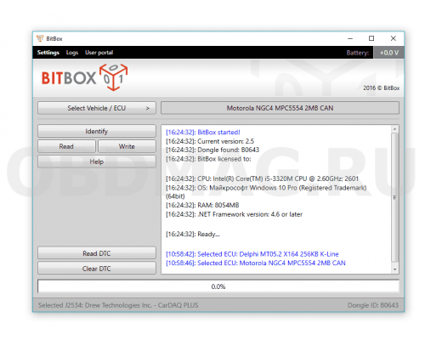Click the '2016 © BitBox' copyright text
Viewport: 425px width, 340px height.
pos(382,88)
